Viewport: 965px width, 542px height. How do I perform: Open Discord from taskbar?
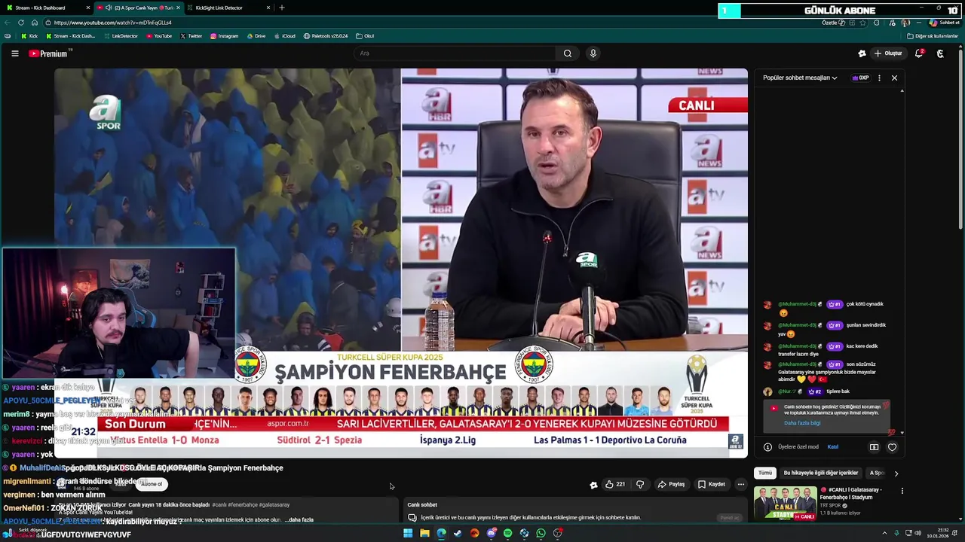[491, 533]
